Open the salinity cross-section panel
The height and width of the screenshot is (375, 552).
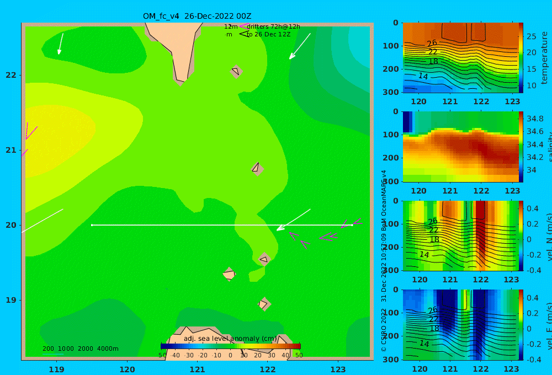click(x=460, y=147)
